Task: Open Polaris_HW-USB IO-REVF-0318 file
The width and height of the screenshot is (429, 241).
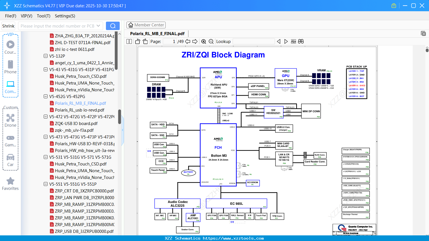Action: tap(85, 144)
